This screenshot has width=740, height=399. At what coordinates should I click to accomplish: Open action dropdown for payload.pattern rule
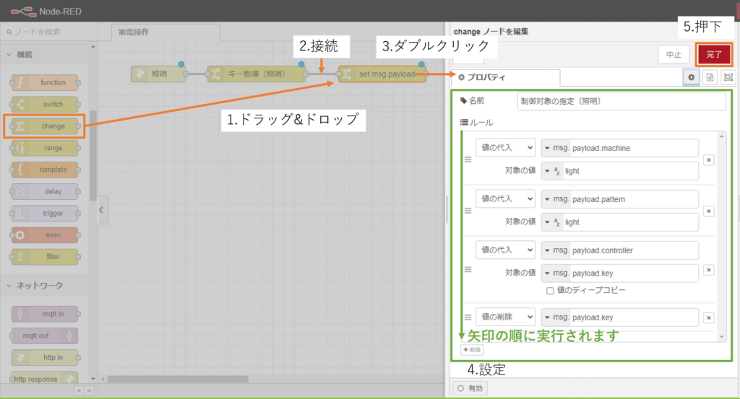coord(505,199)
